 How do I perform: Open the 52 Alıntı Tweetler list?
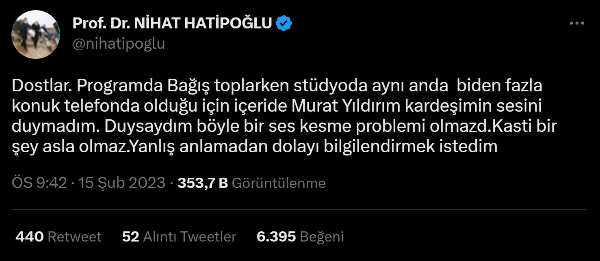tap(179, 237)
